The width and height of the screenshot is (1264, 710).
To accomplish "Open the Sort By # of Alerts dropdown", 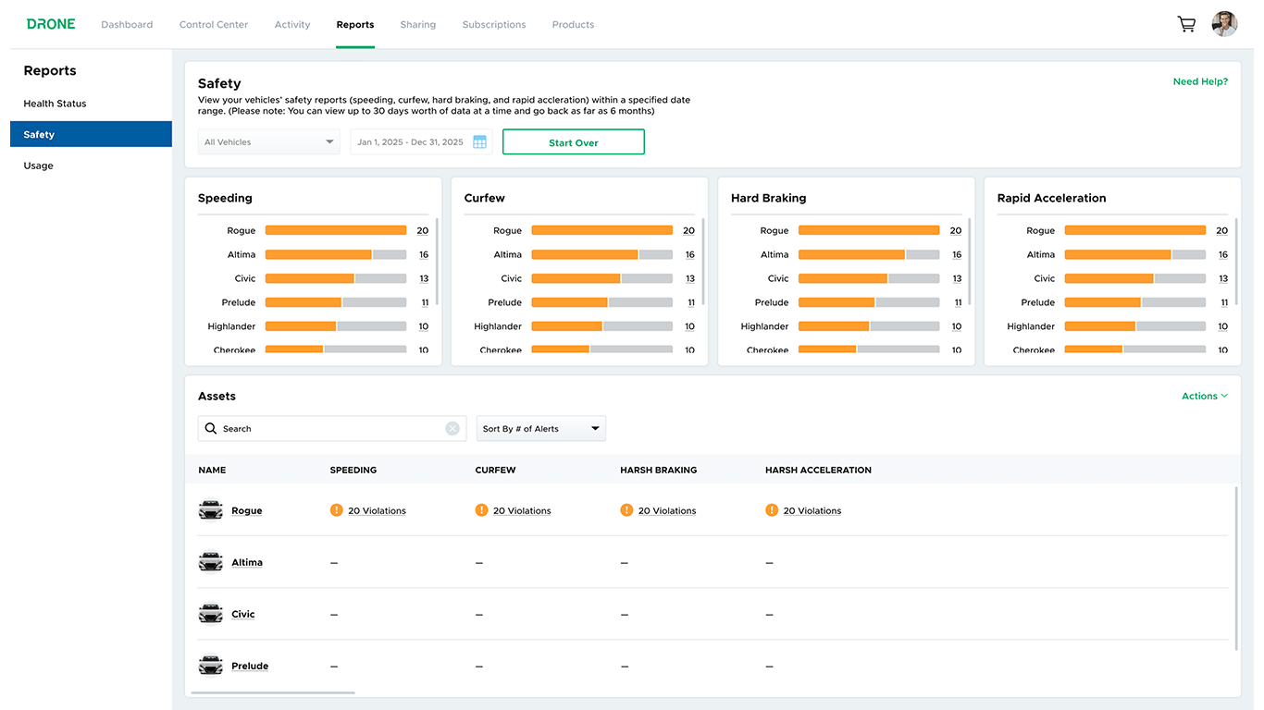I will 540,428.
